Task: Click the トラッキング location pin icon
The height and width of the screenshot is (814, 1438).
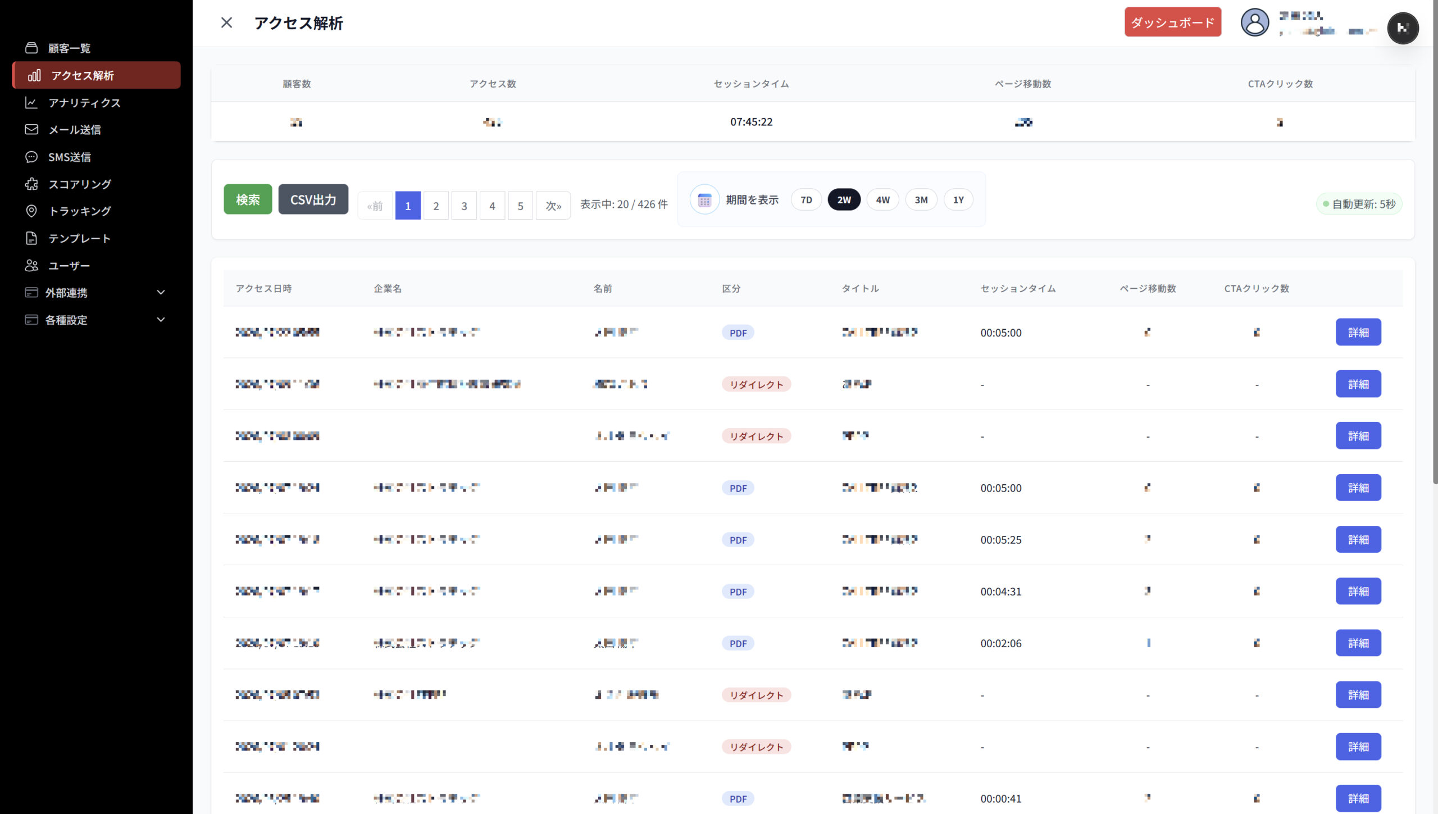Action: click(x=31, y=211)
